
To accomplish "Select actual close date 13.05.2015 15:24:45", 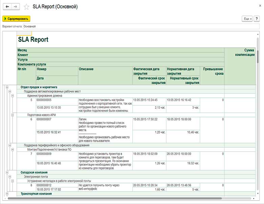I will 149,101.
